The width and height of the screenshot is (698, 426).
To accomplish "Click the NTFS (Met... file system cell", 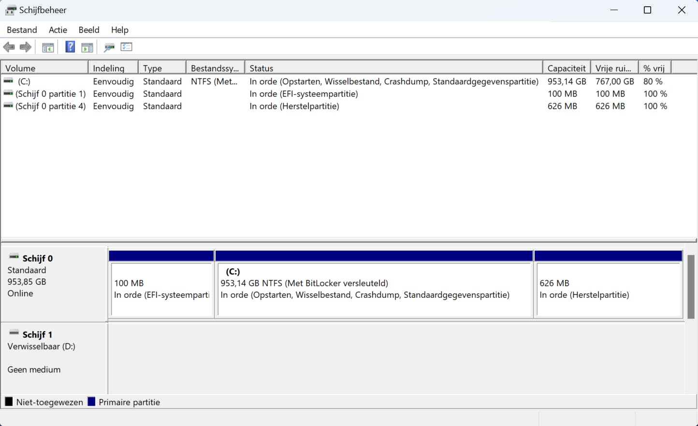I will (x=214, y=81).
